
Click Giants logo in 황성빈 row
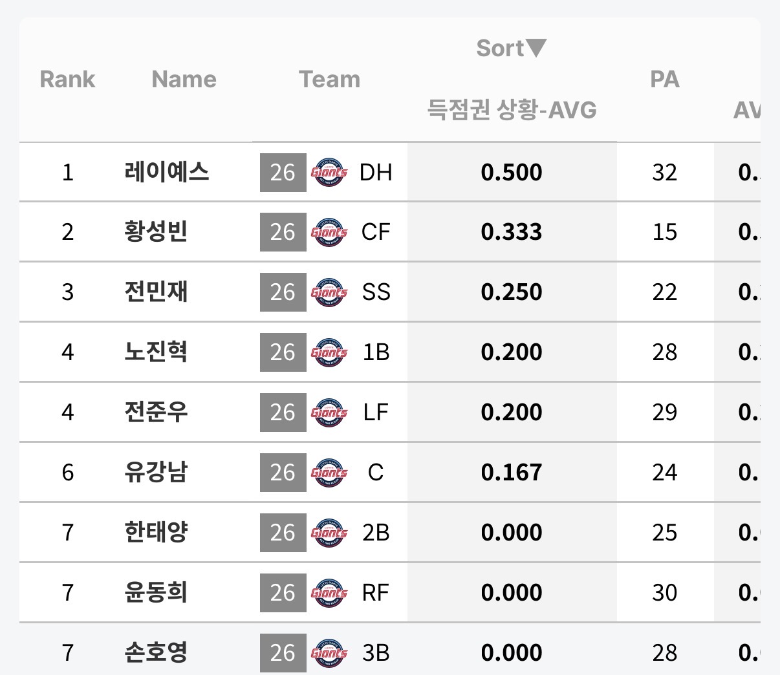[x=329, y=232]
